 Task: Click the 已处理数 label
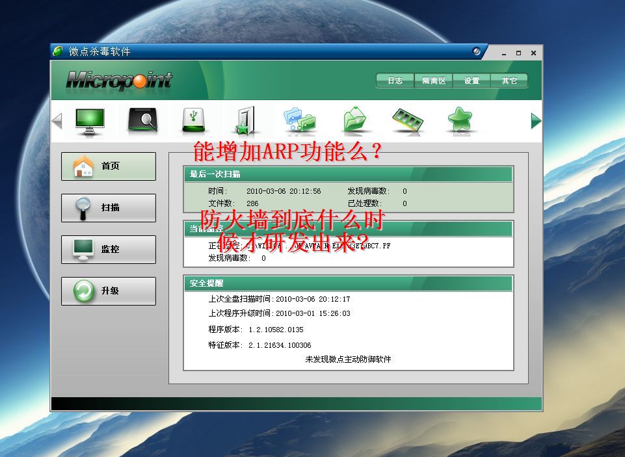[x=365, y=203]
